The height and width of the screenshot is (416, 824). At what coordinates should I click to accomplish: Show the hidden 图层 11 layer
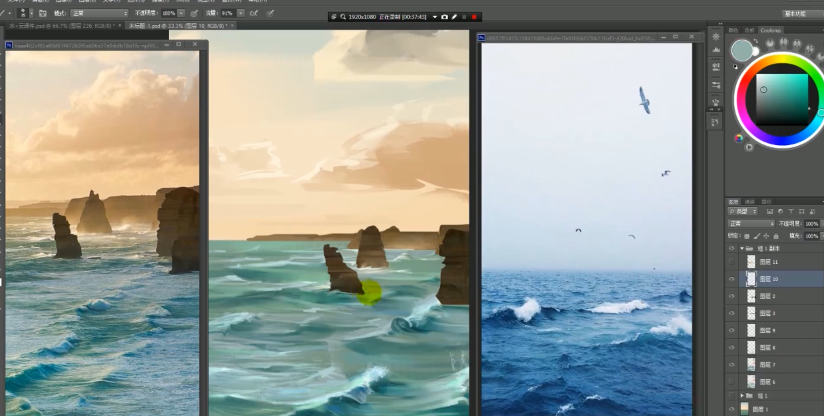732,262
